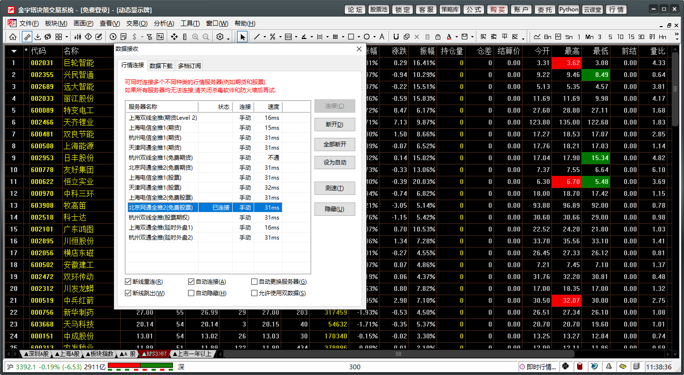Open the rectangle tool dropdown arrow
684x375 pixels.
(359, 37)
